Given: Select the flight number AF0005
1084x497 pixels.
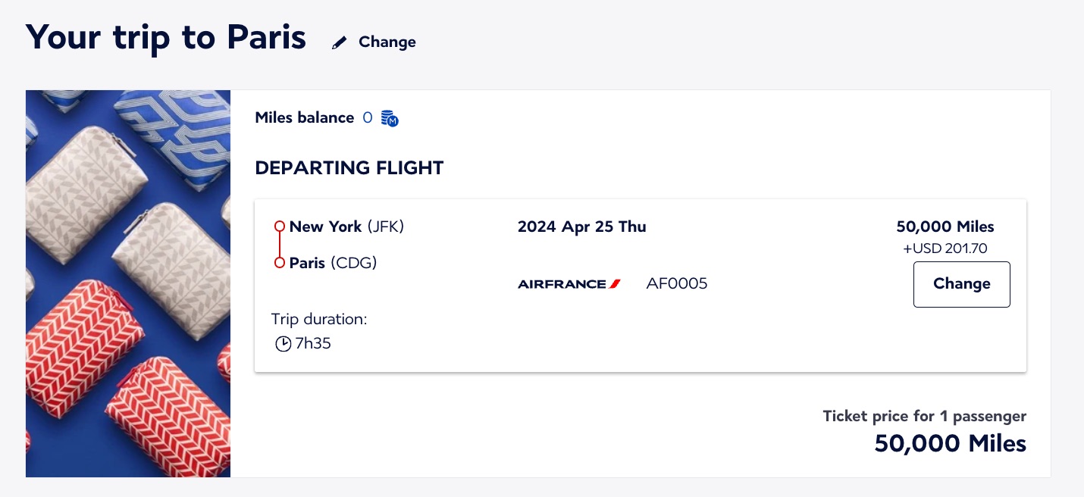Looking at the screenshot, I should click(676, 283).
